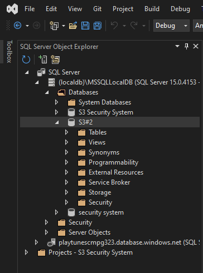203x273 pixels.
Task: Close the SQL Server Object Explorer panel
Action: click(x=196, y=46)
